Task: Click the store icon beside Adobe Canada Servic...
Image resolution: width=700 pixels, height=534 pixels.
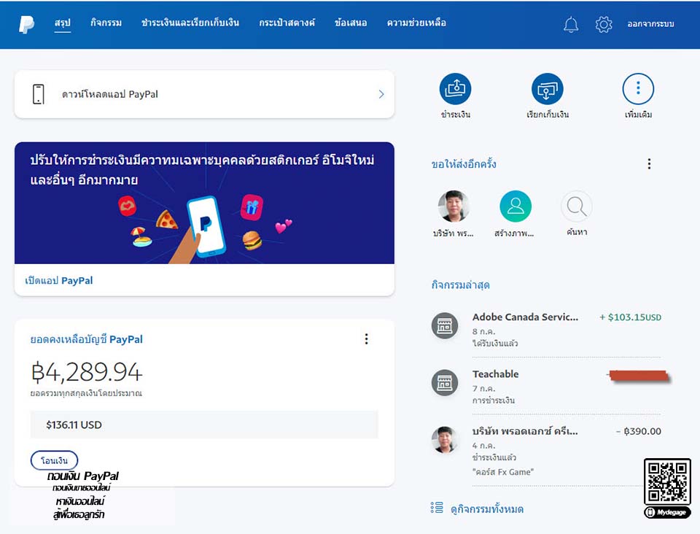Action: [445, 325]
